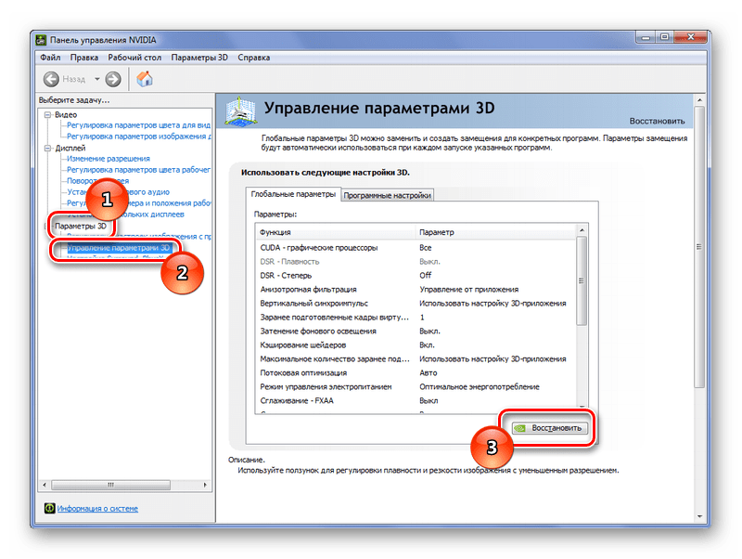Click the NVIDIA logo in the title bar

coord(43,40)
